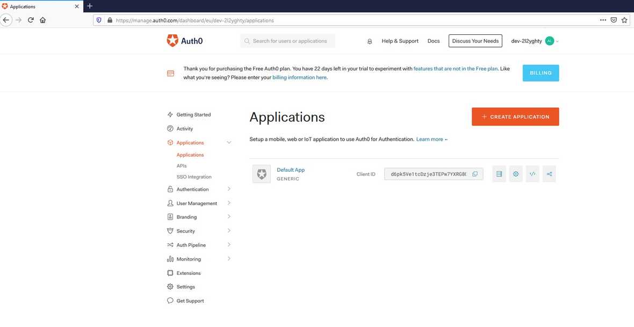The width and height of the screenshot is (634, 327).
Task: Open the billing information here link
Action: coord(299,77)
